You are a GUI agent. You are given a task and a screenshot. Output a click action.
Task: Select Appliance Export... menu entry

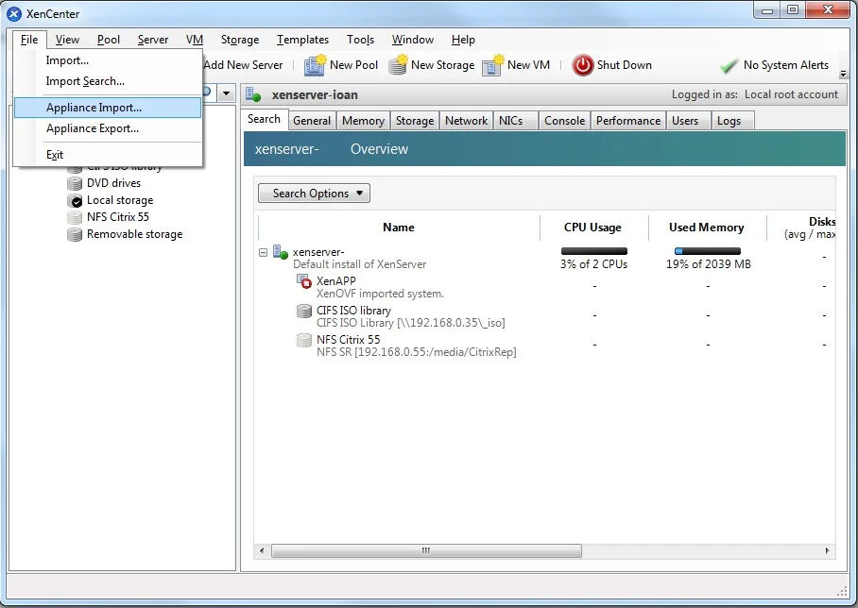(x=108, y=128)
